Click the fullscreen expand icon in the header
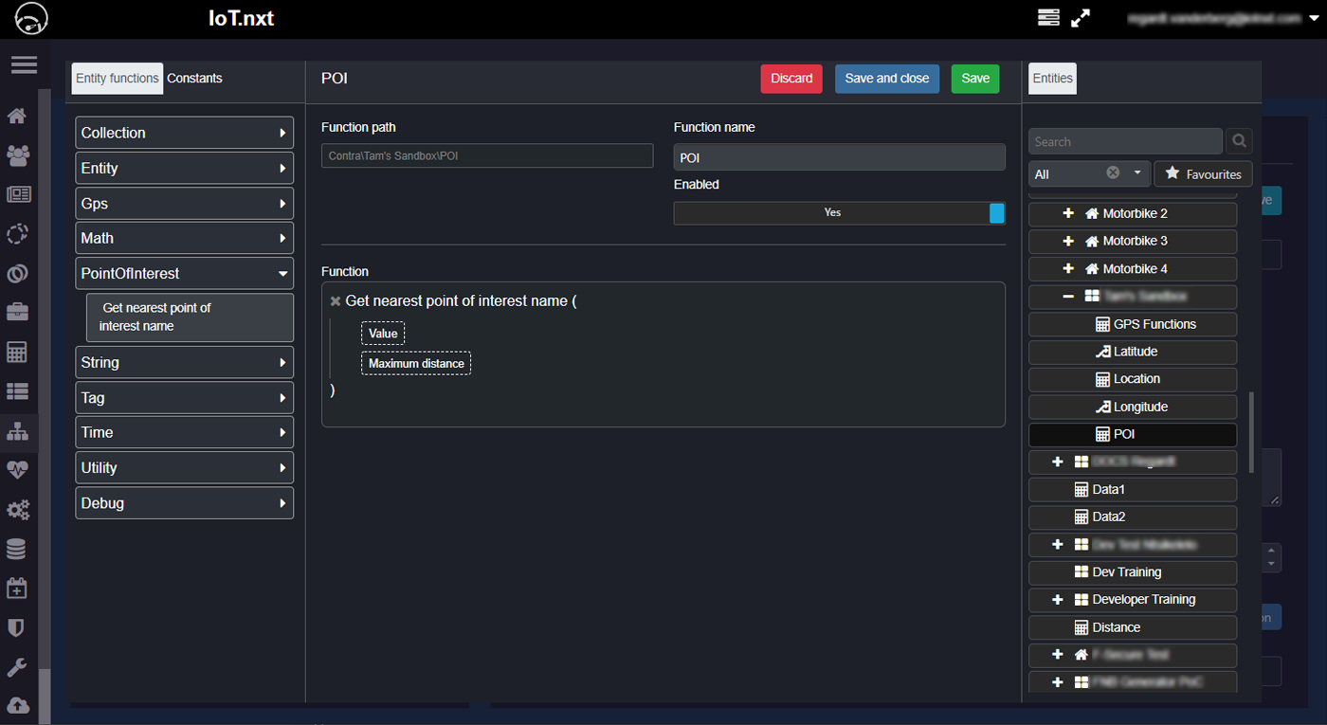This screenshot has width=1327, height=725. 1081,18
